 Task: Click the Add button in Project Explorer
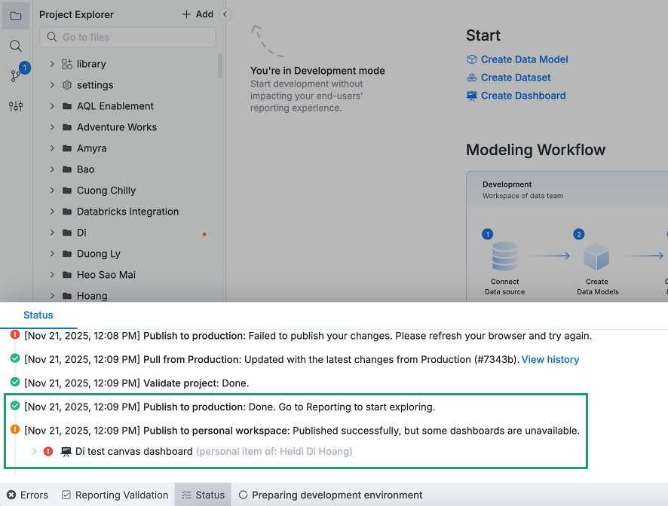(198, 14)
